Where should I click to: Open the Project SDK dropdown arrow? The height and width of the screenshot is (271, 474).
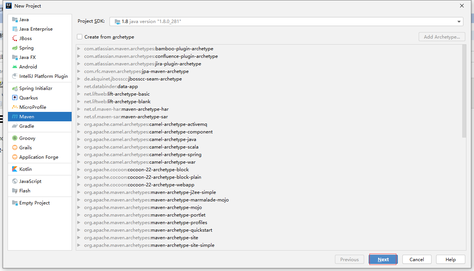(x=459, y=22)
